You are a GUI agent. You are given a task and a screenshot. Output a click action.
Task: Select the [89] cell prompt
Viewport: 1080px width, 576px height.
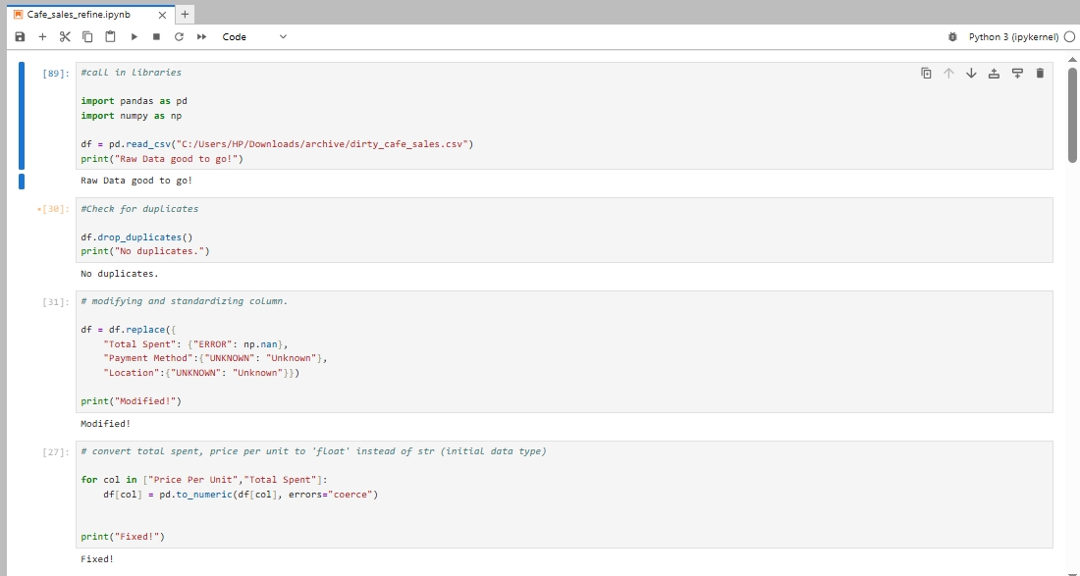[56, 73]
